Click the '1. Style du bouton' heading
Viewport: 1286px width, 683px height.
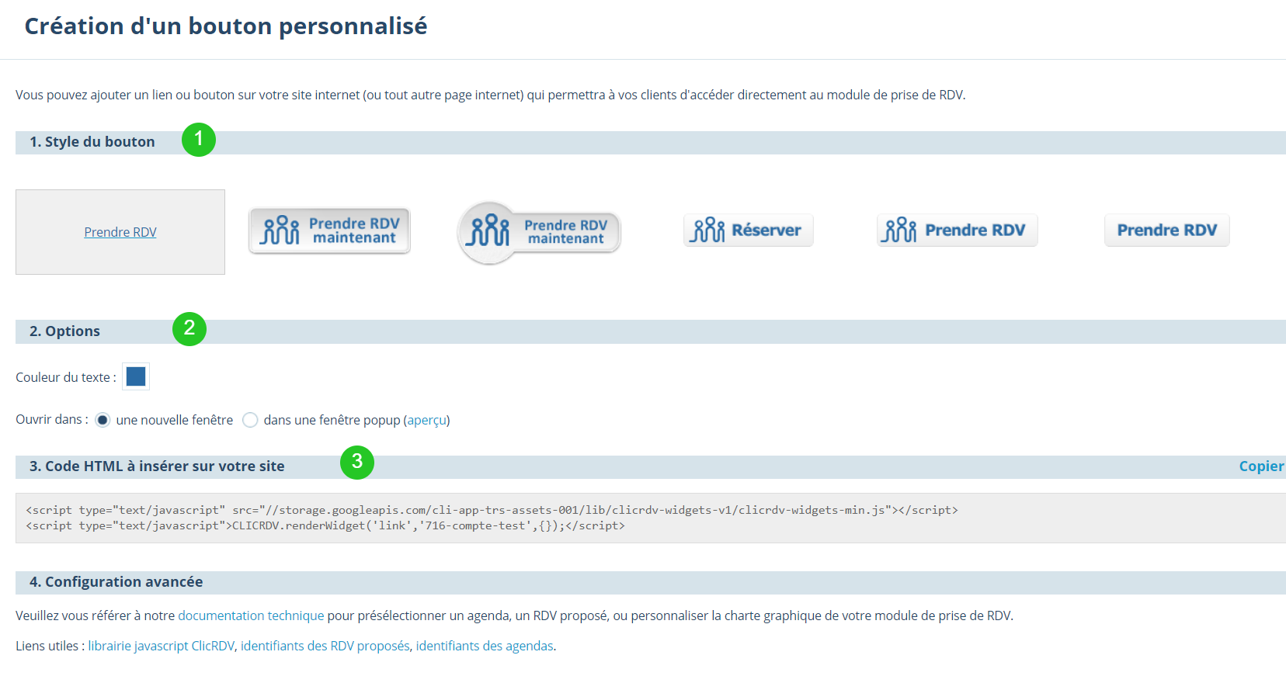(92, 142)
